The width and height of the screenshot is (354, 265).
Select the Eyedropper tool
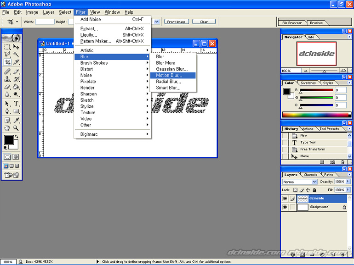[16, 121]
